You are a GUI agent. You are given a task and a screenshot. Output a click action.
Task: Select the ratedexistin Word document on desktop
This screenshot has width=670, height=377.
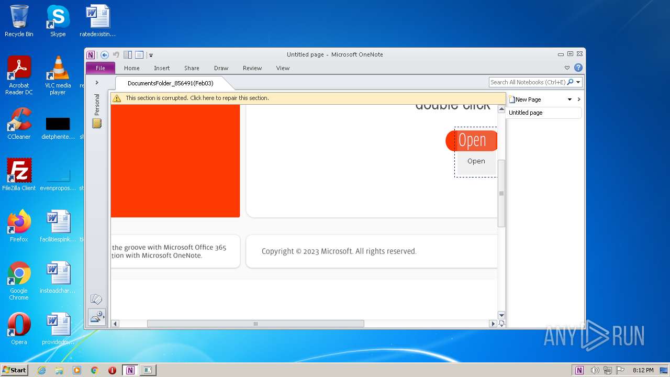[97, 21]
